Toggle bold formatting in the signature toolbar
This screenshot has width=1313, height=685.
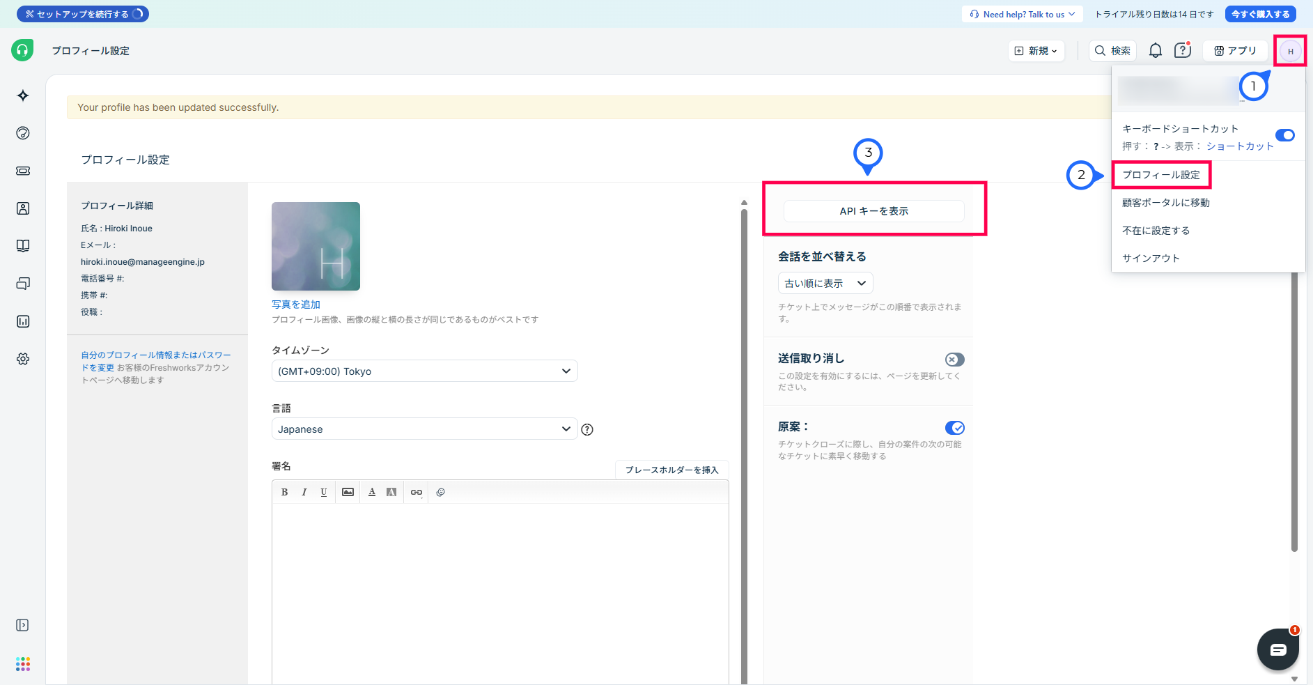285,492
